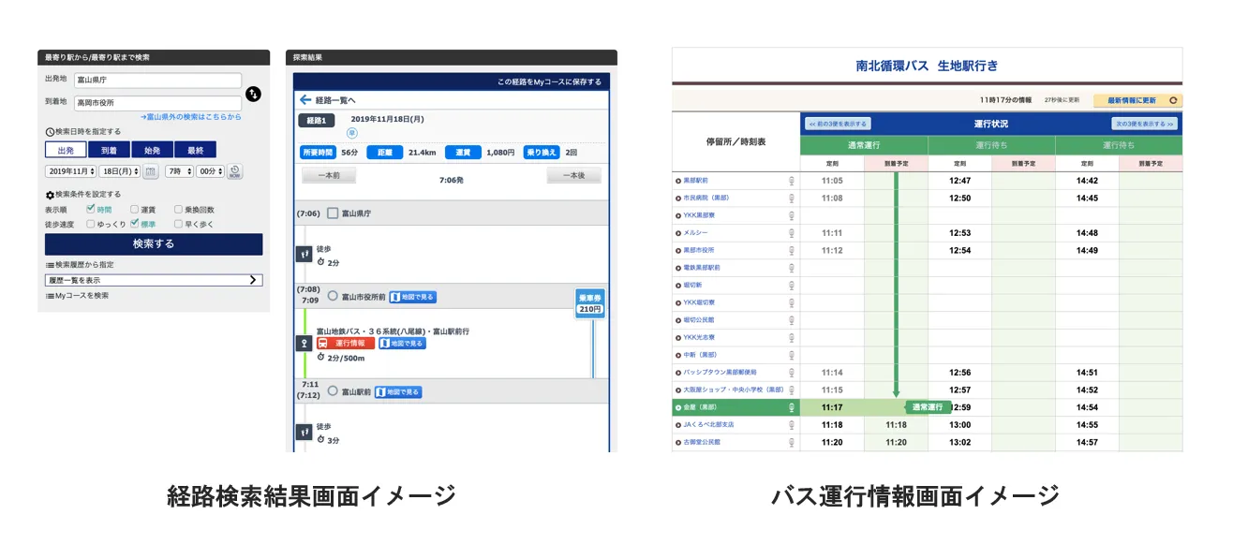Click the refresh icon on 最新情報に更新
The width and height of the screenshot is (1233, 559).
[1173, 100]
